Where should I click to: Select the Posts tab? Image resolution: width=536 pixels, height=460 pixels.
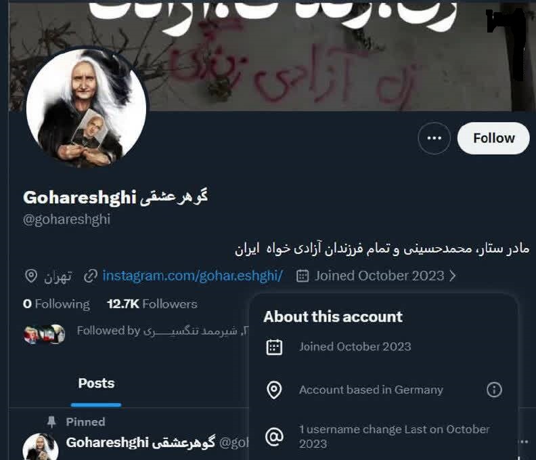tap(96, 383)
